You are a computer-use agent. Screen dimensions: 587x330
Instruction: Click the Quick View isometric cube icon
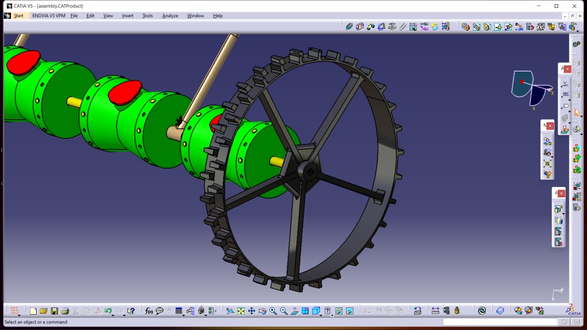click(x=316, y=311)
